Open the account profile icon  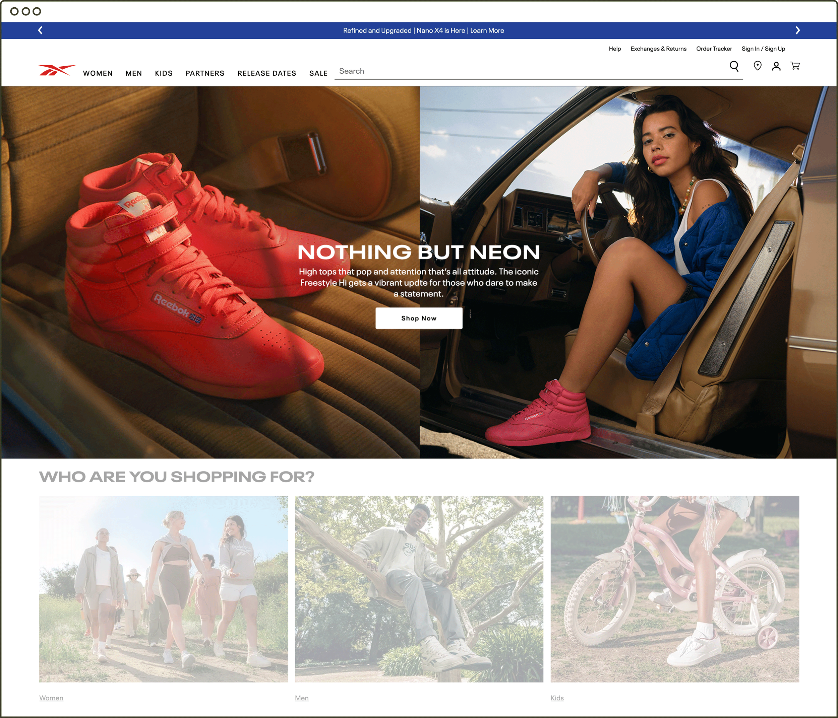776,66
